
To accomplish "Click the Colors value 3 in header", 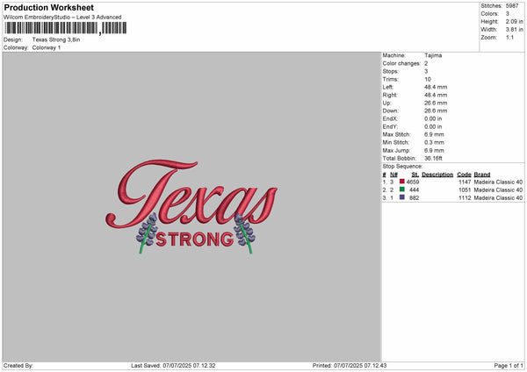I will [x=507, y=14].
